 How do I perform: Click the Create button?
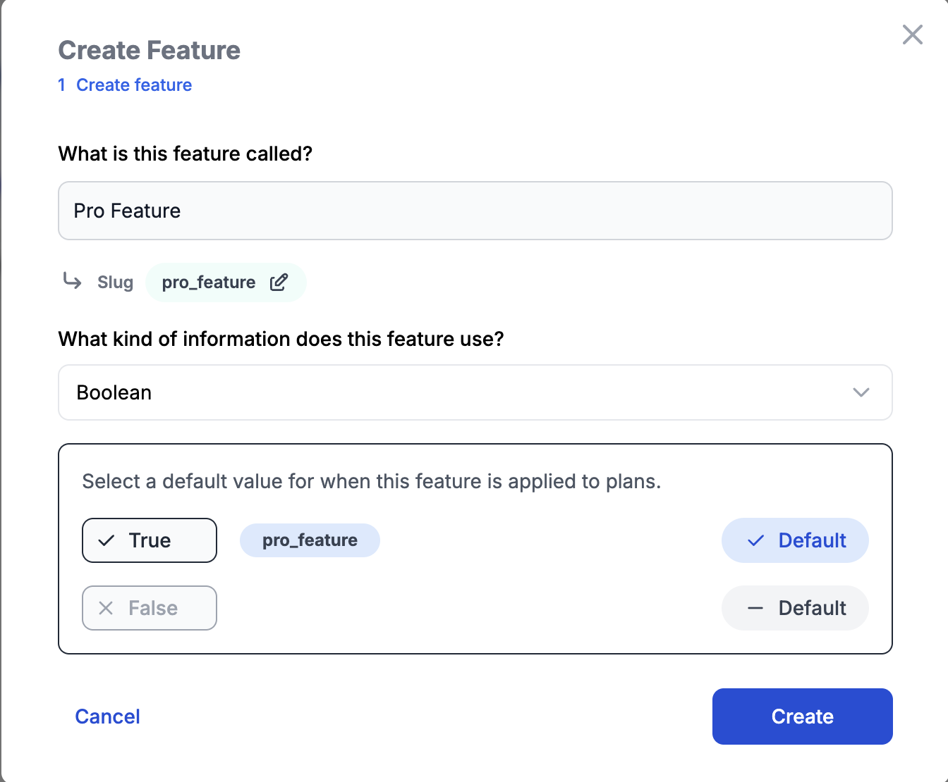click(x=802, y=716)
